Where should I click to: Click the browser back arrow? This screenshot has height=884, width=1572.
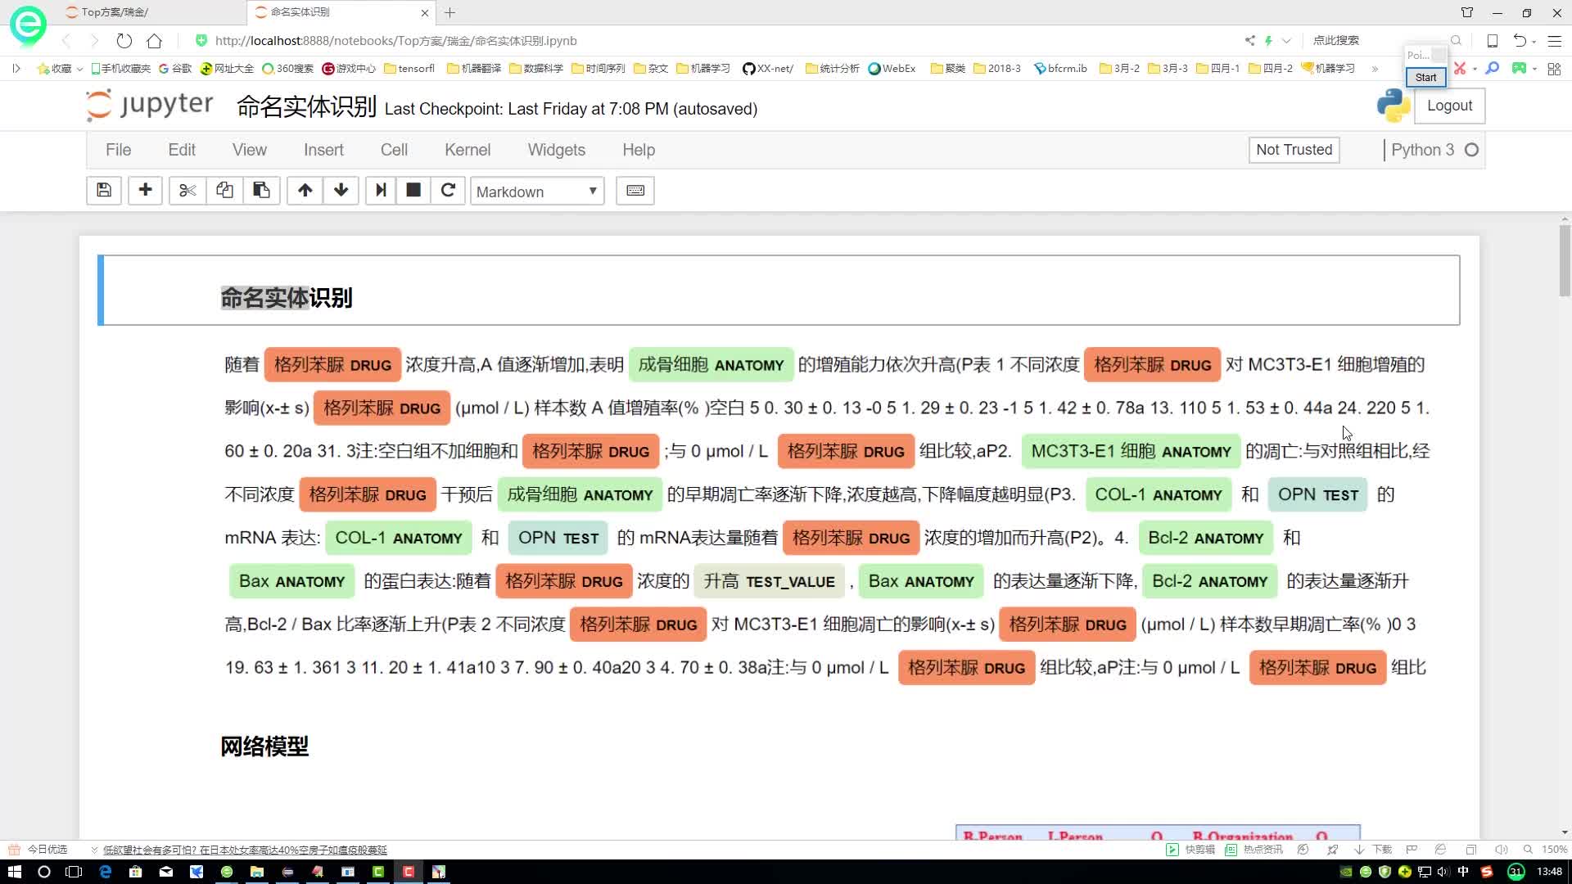(66, 40)
